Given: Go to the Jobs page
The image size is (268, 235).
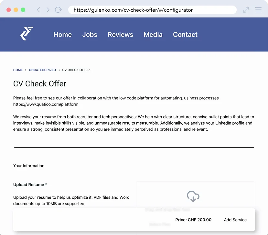Looking at the screenshot, I should pyautogui.click(x=90, y=35).
